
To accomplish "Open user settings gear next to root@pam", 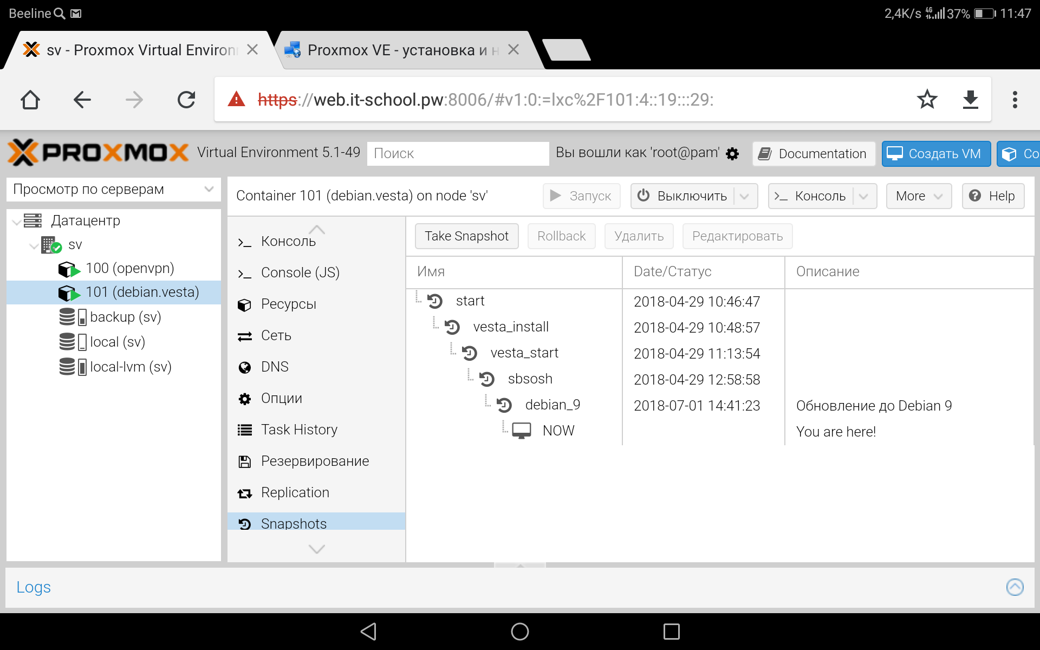I will coord(732,154).
